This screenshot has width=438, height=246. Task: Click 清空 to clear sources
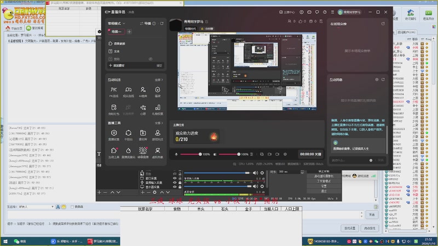point(159,66)
